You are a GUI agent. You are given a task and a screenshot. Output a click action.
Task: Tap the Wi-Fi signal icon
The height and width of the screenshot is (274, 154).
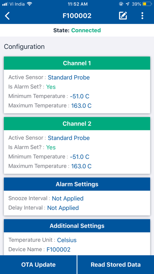pos(30,4)
